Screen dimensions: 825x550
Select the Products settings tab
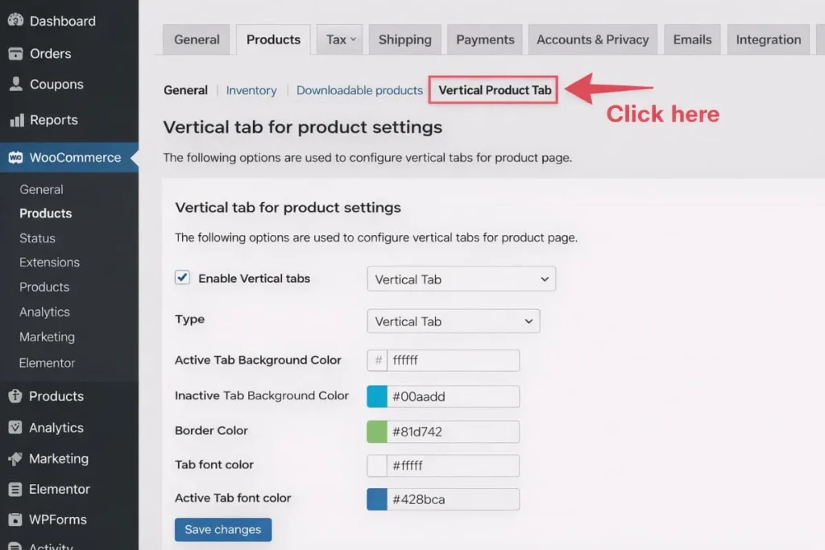point(273,39)
